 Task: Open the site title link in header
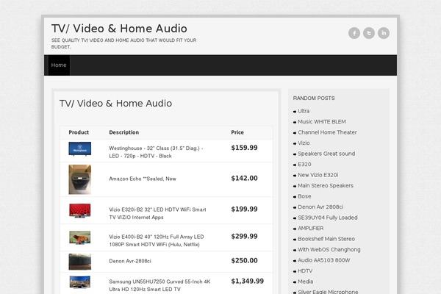[x=119, y=29]
